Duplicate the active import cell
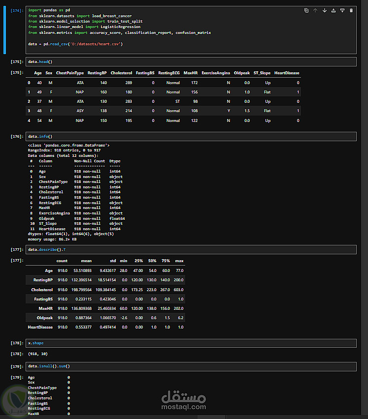The width and height of the screenshot is (368, 419). (x=306, y=10)
